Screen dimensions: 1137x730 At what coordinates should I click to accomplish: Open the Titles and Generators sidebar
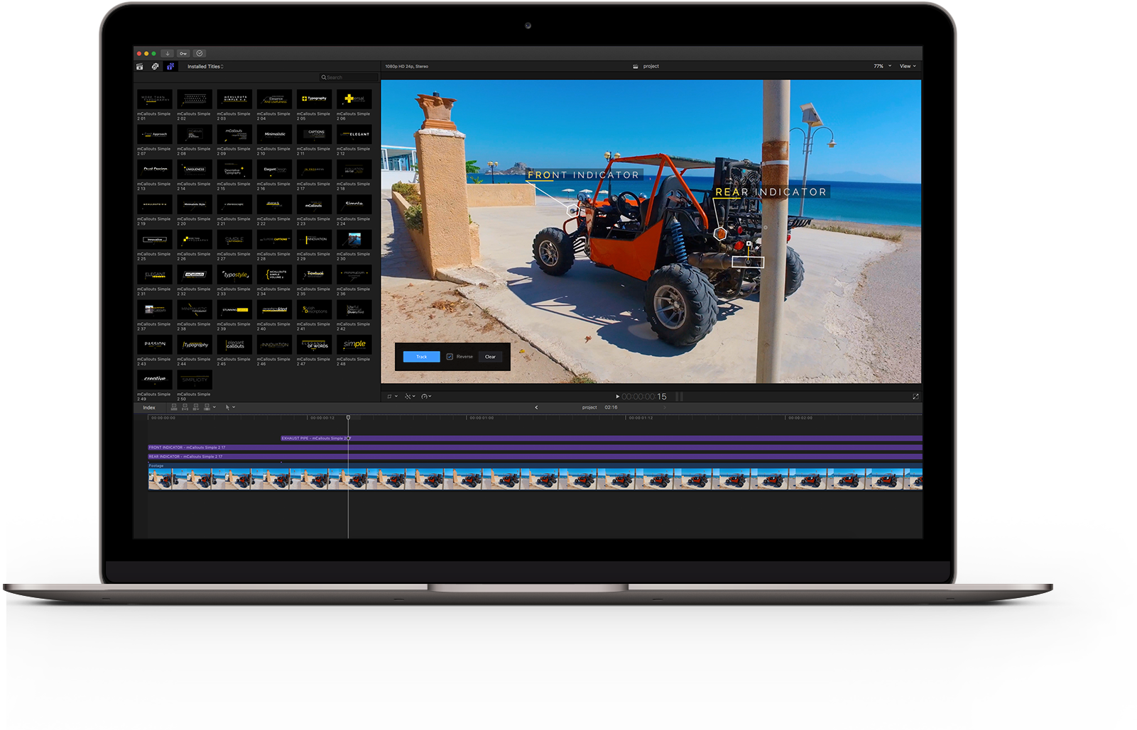pyautogui.click(x=170, y=67)
